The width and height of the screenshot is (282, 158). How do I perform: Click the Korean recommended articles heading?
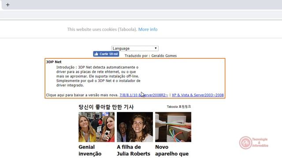click(106, 107)
